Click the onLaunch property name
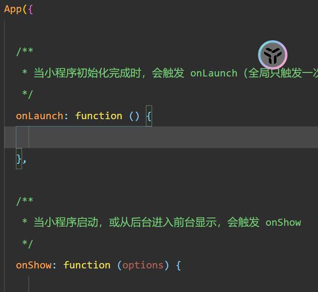Image resolution: width=318 pixels, height=292 pixels. coord(40,116)
